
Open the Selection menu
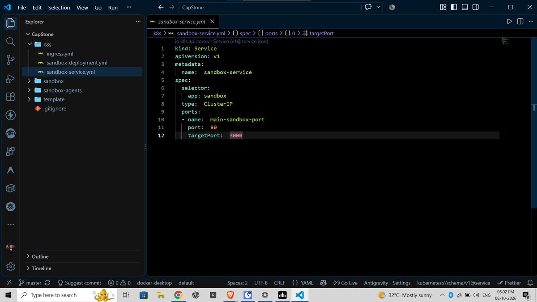pos(59,7)
